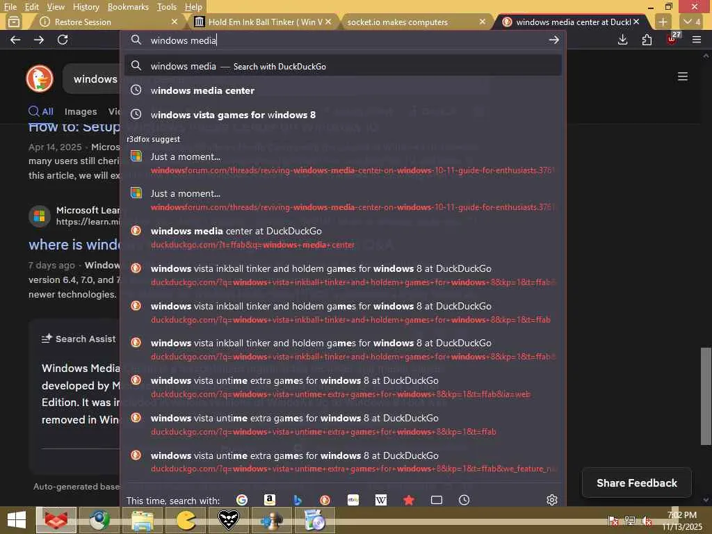Expand the list-all-tabs dropdown showing 4
712x534 pixels.
click(x=693, y=22)
